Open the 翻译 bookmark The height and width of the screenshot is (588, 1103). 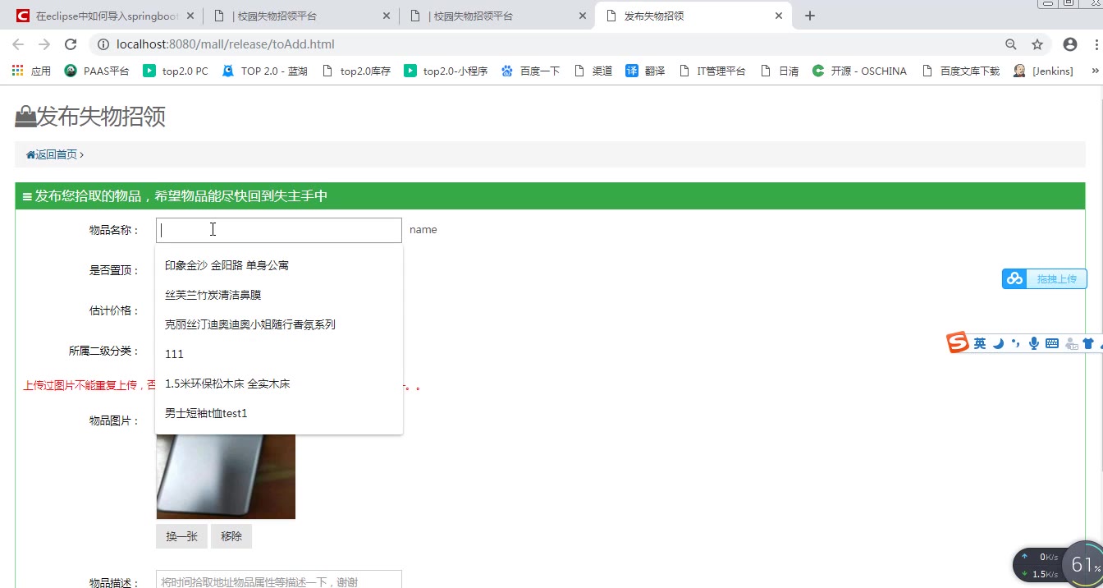[645, 71]
